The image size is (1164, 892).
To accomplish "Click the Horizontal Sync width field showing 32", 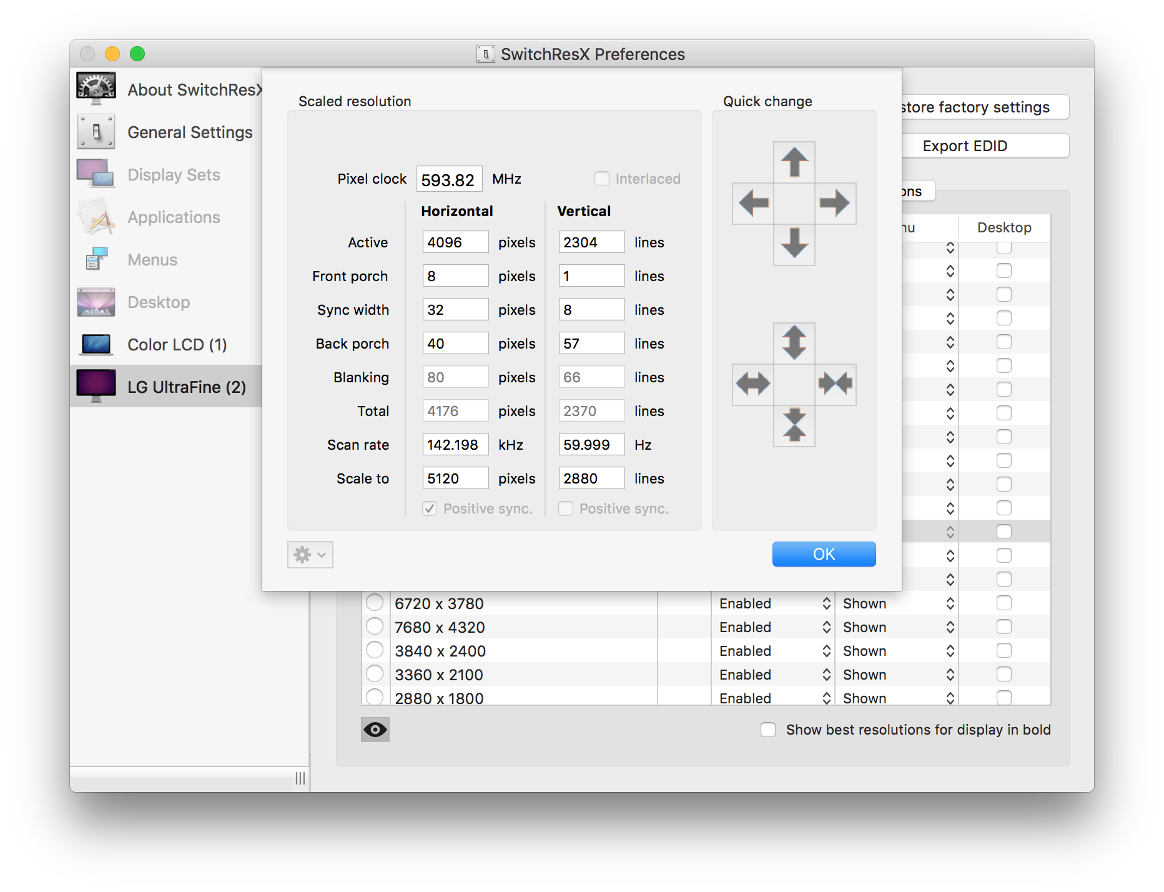I will coord(456,309).
